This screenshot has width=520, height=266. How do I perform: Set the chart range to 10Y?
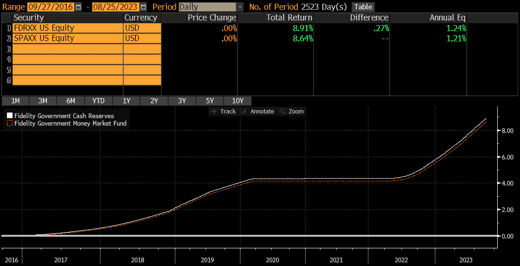click(x=238, y=101)
